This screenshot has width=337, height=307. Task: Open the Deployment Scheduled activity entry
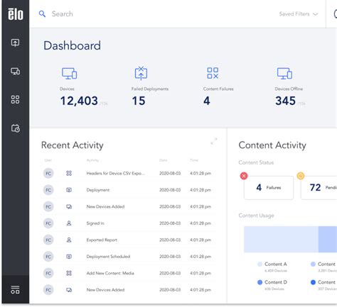click(108, 257)
